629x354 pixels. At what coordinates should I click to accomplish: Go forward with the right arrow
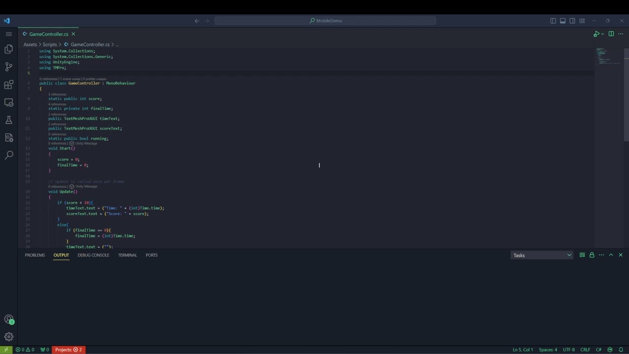point(207,21)
